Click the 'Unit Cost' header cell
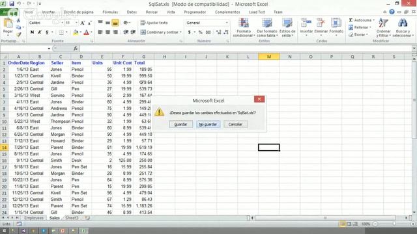The image size is (417, 234). [x=122, y=63]
